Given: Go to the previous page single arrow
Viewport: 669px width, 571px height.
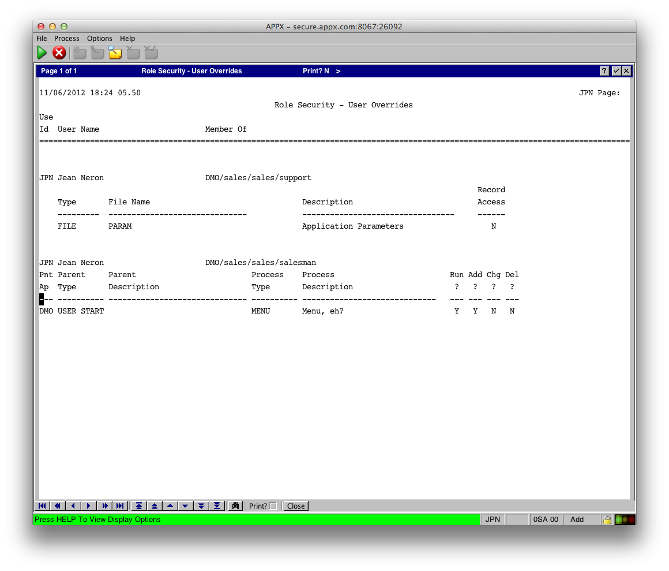Looking at the screenshot, I should tap(73, 506).
